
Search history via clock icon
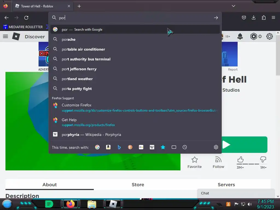[185, 147]
